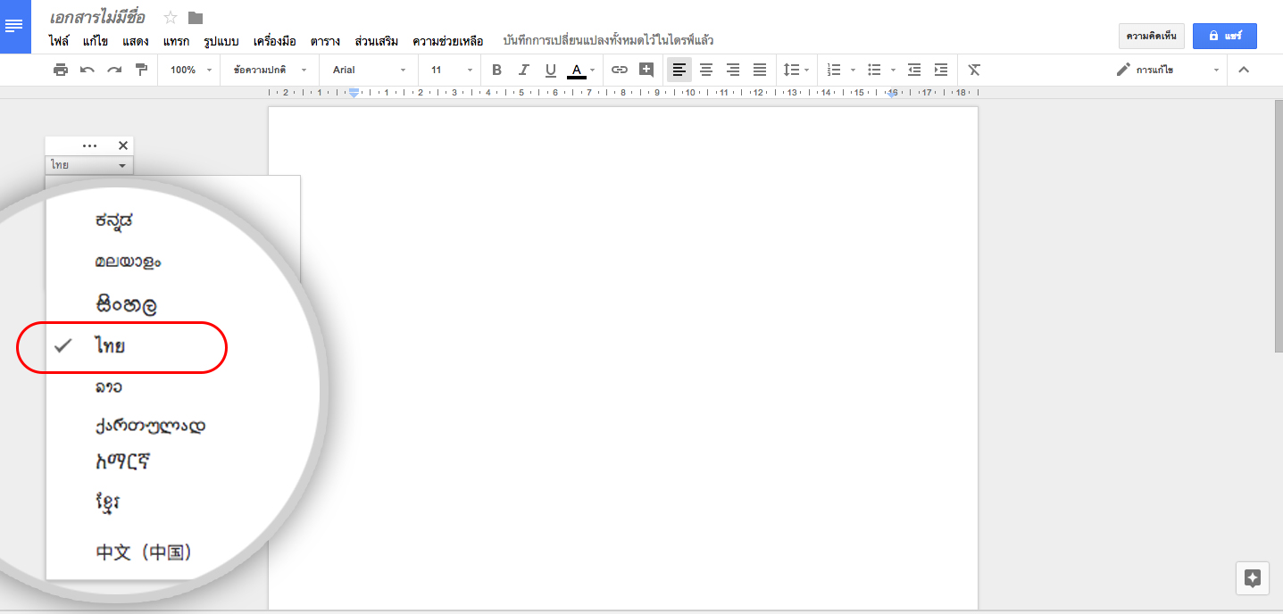Screen dimensions: 1283x614
Task: Open the input tools panel three-dot handle
Action: point(89,145)
